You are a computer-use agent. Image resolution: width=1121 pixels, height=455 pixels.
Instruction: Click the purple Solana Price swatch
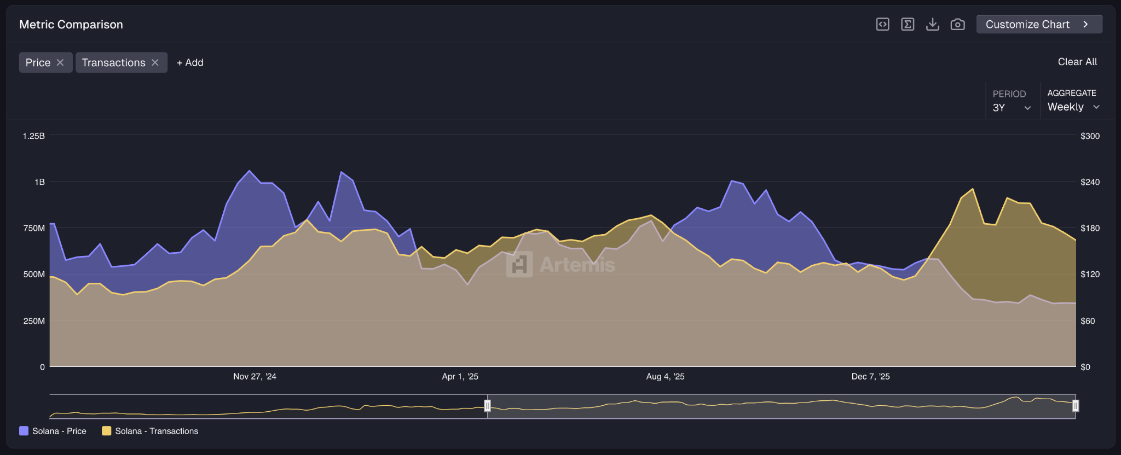click(24, 431)
